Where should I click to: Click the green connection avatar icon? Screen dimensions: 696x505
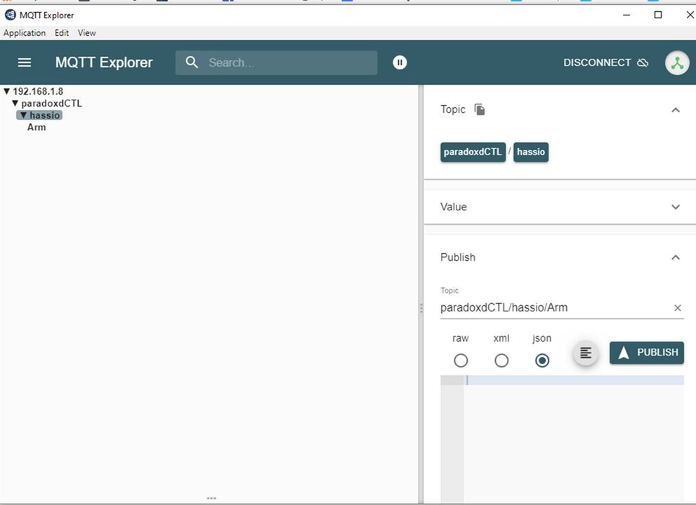click(x=677, y=63)
